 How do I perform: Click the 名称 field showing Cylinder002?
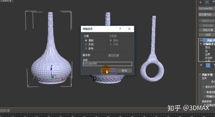click(x=107, y=64)
